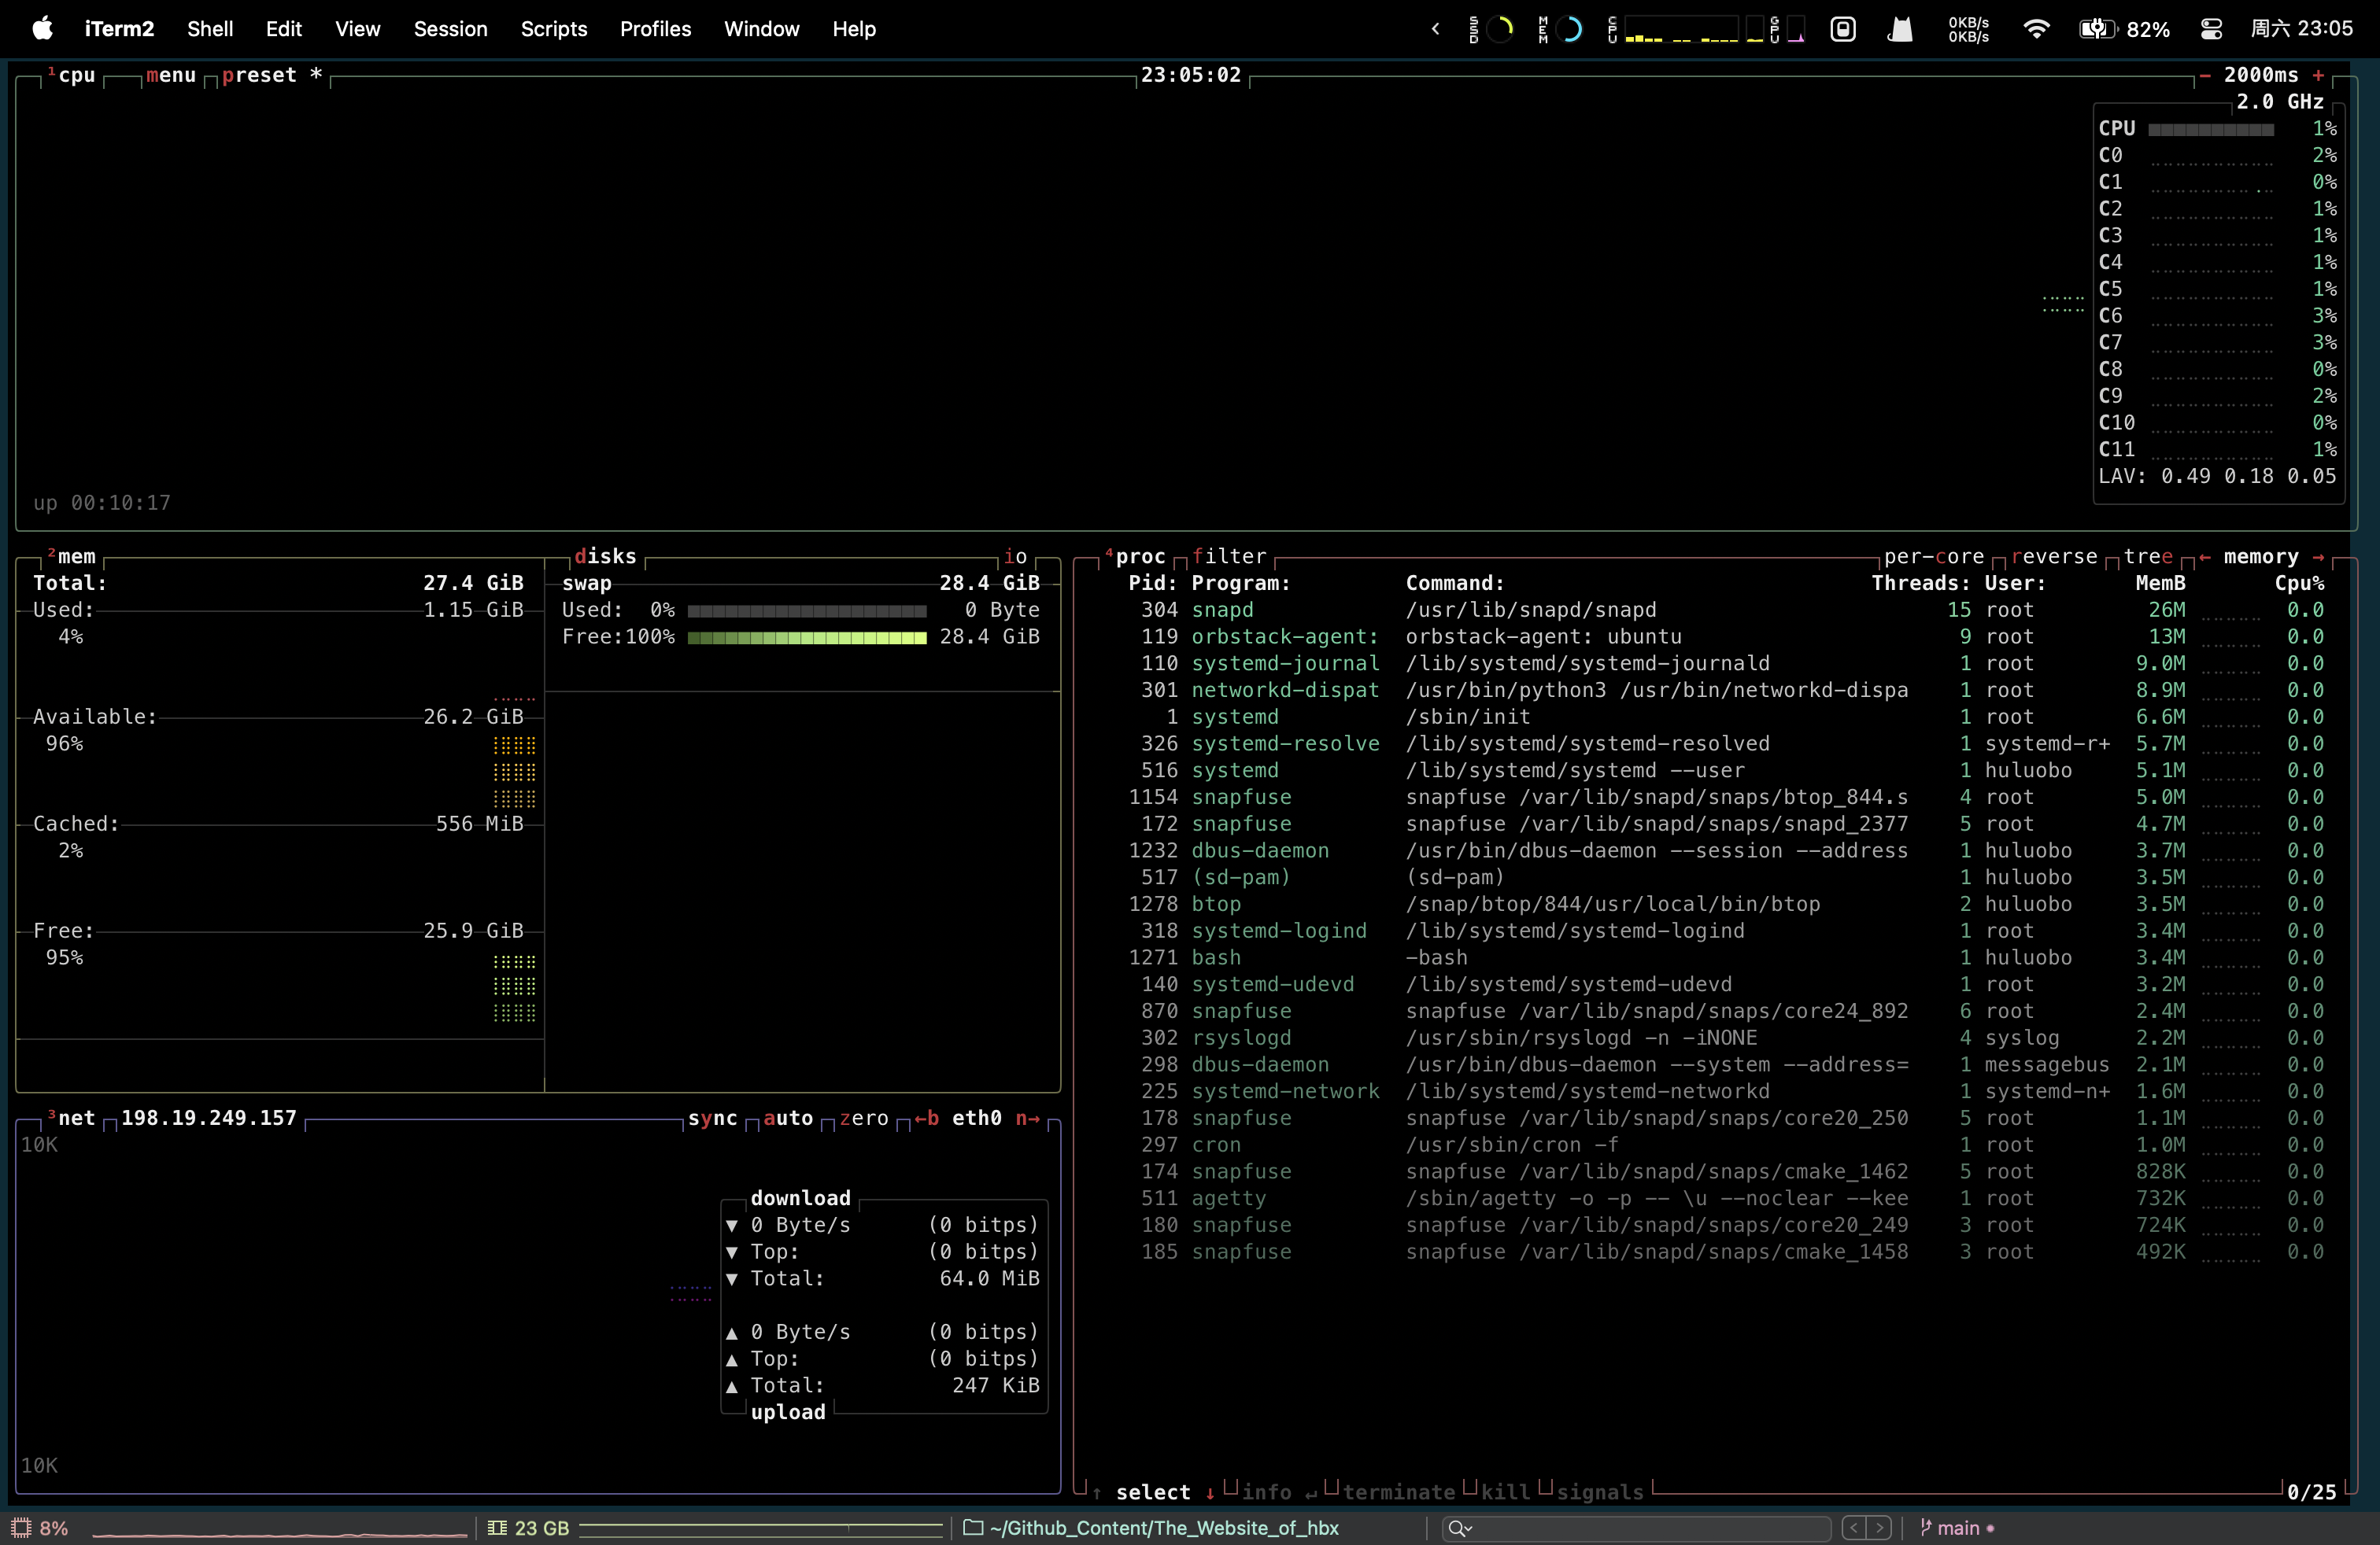The image size is (2380, 1545).
Task: Click the git branch main icon
Action: tap(1926, 1527)
